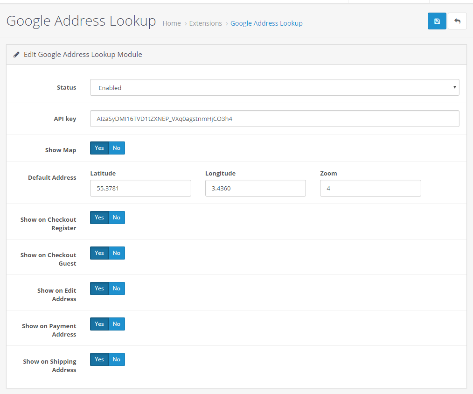Viewport: 473px width, 394px height.
Task: Select No for Show on Payment Address
Action: click(117, 324)
